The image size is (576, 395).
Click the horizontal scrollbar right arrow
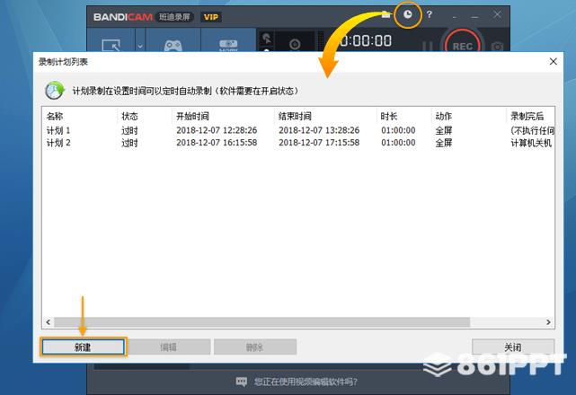click(548, 322)
